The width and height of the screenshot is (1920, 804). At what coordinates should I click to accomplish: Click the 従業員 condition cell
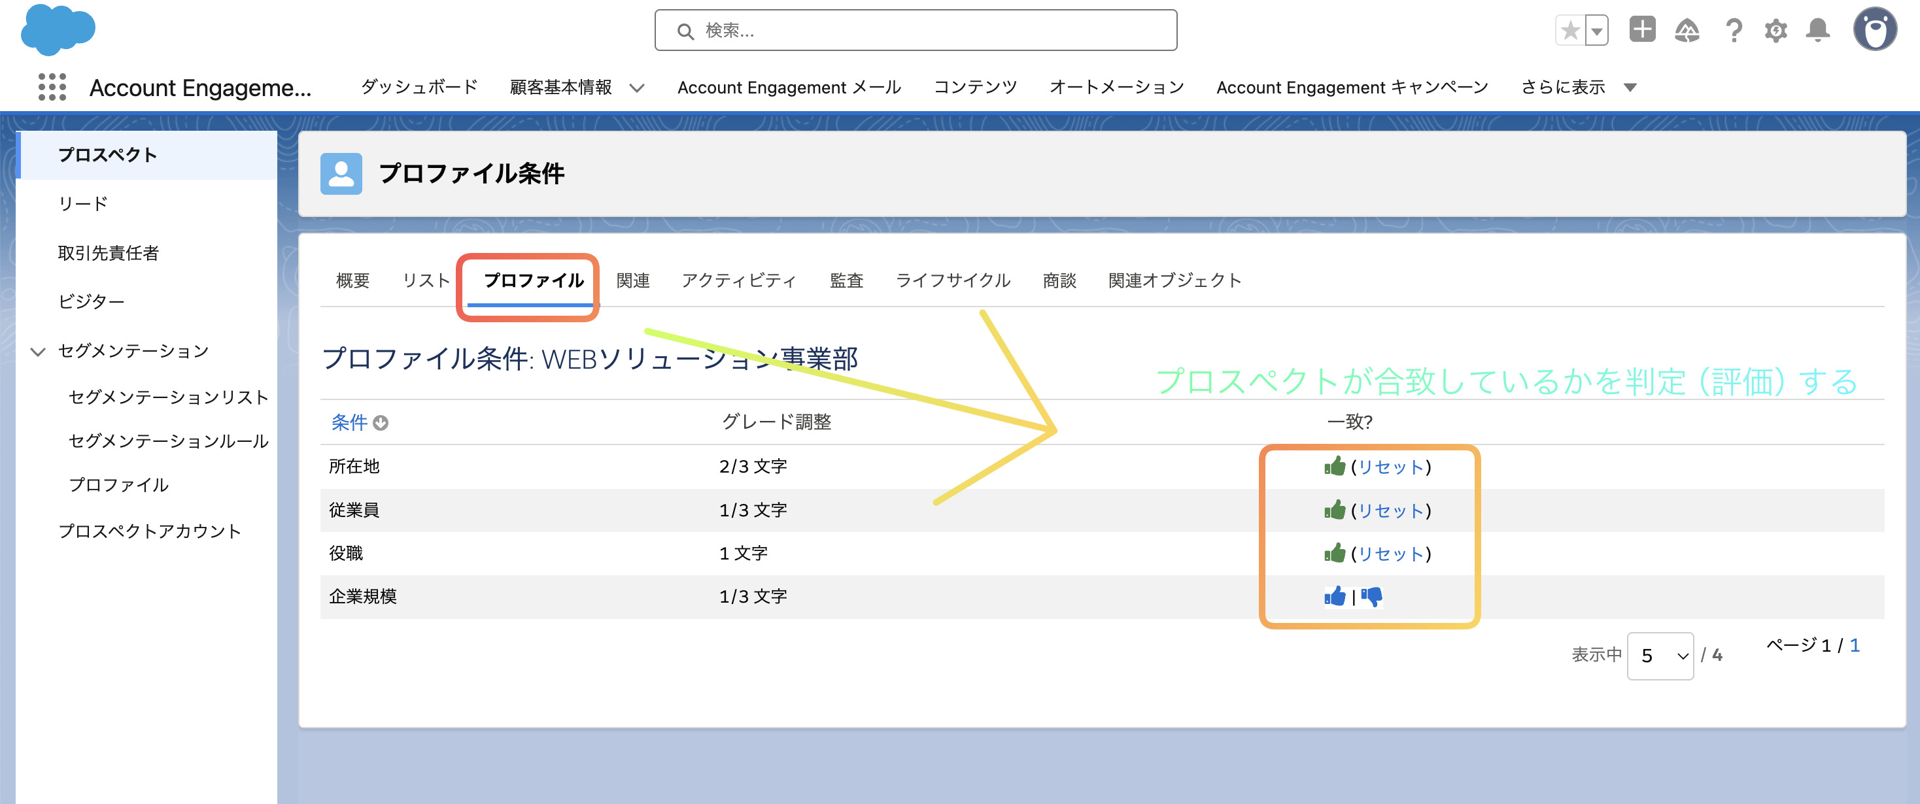[x=354, y=510]
